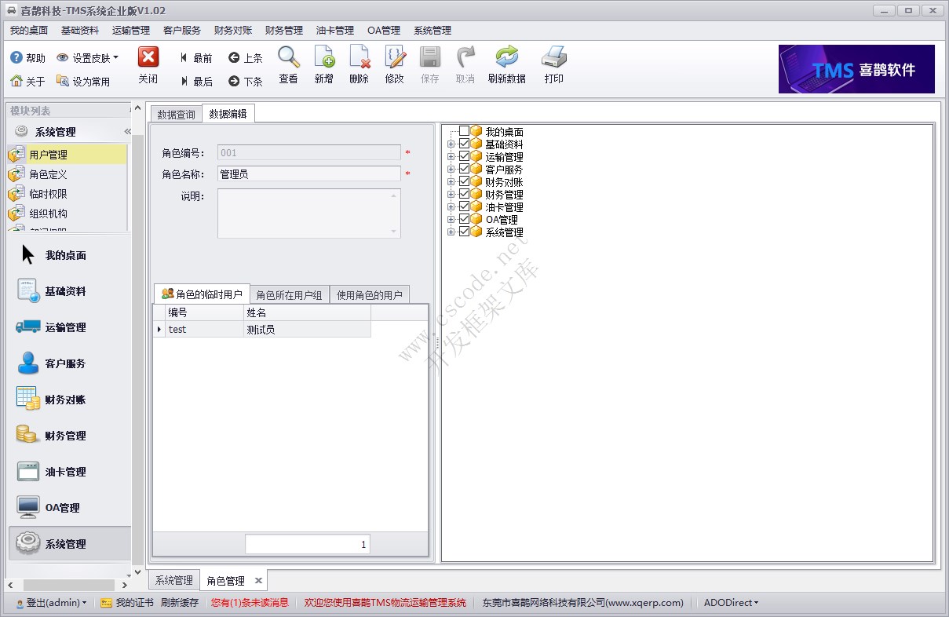This screenshot has height=617, width=949.
Task: Click the 设为常用 toolbar icon
Action: (63, 81)
